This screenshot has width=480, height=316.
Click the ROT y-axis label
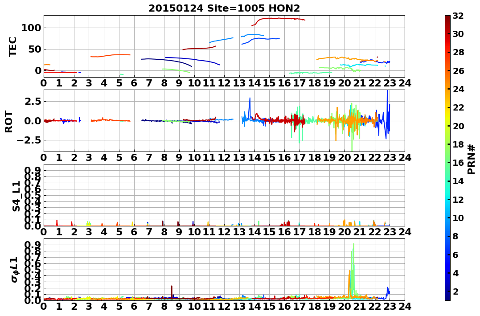click(9, 122)
